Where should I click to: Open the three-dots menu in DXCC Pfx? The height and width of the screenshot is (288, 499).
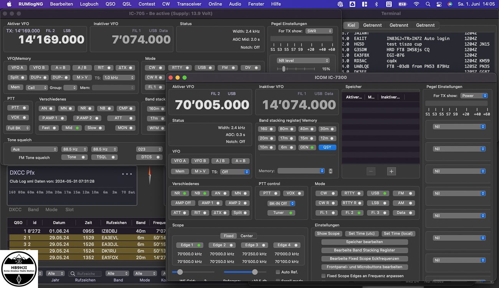tap(127, 174)
